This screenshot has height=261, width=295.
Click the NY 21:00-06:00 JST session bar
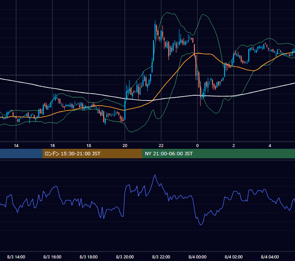(x=218, y=154)
